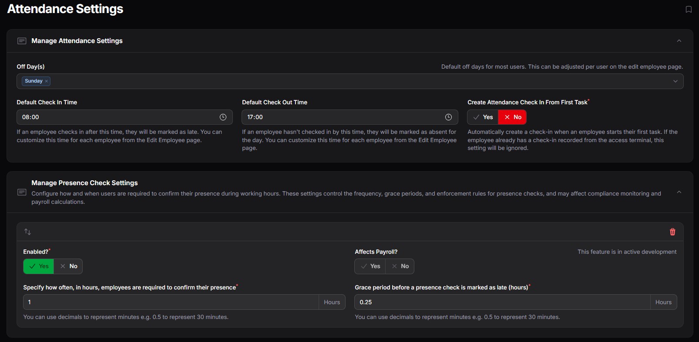Expand the Off Day(s) dropdown arrow

pos(675,81)
